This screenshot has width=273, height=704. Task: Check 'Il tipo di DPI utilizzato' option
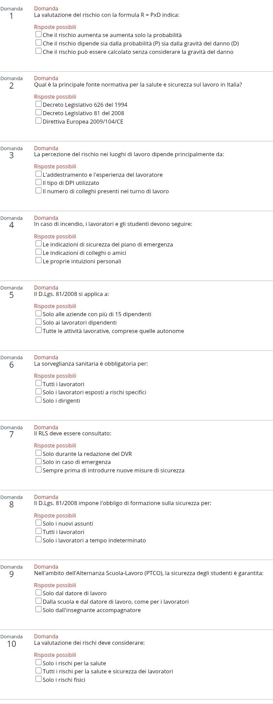(x=39, y=182)
